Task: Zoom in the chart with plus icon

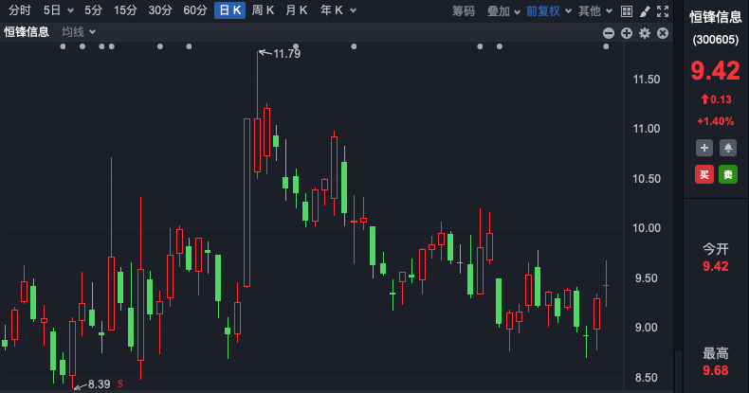Action: click(627, 33)
